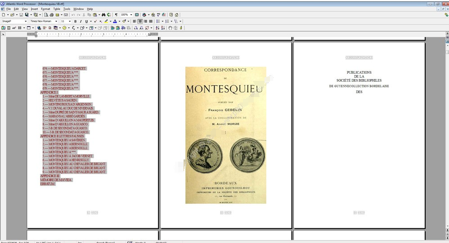Viewport: 449px width, 243px height.
Task: Open the Find binoculars tool
Action: 103,15
